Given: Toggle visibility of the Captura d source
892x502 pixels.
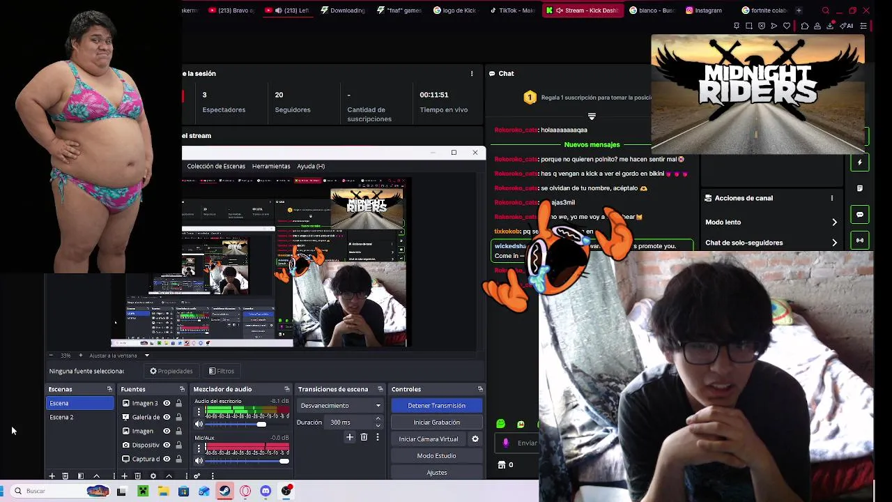Looking at the screenshot, I should click(167, 459).
